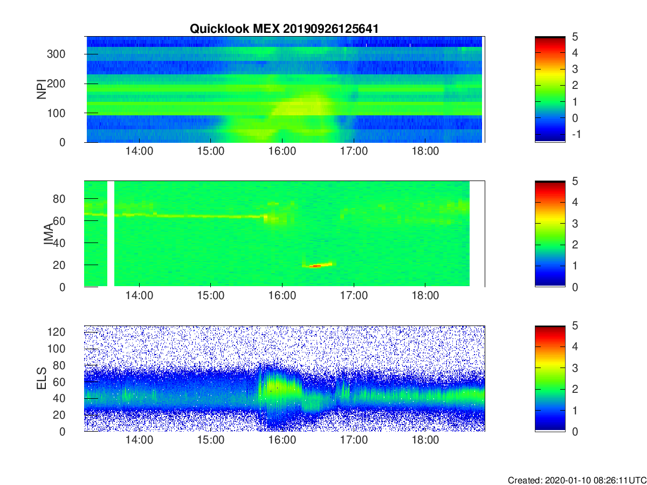Click the 0 label on the IMA colorbar

(575, 287)
